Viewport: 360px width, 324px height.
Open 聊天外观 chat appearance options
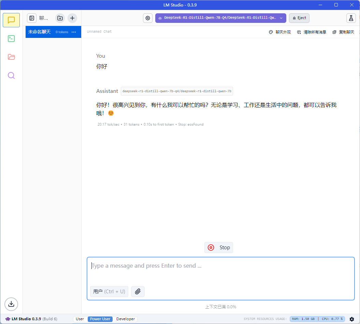click(280, 32)
